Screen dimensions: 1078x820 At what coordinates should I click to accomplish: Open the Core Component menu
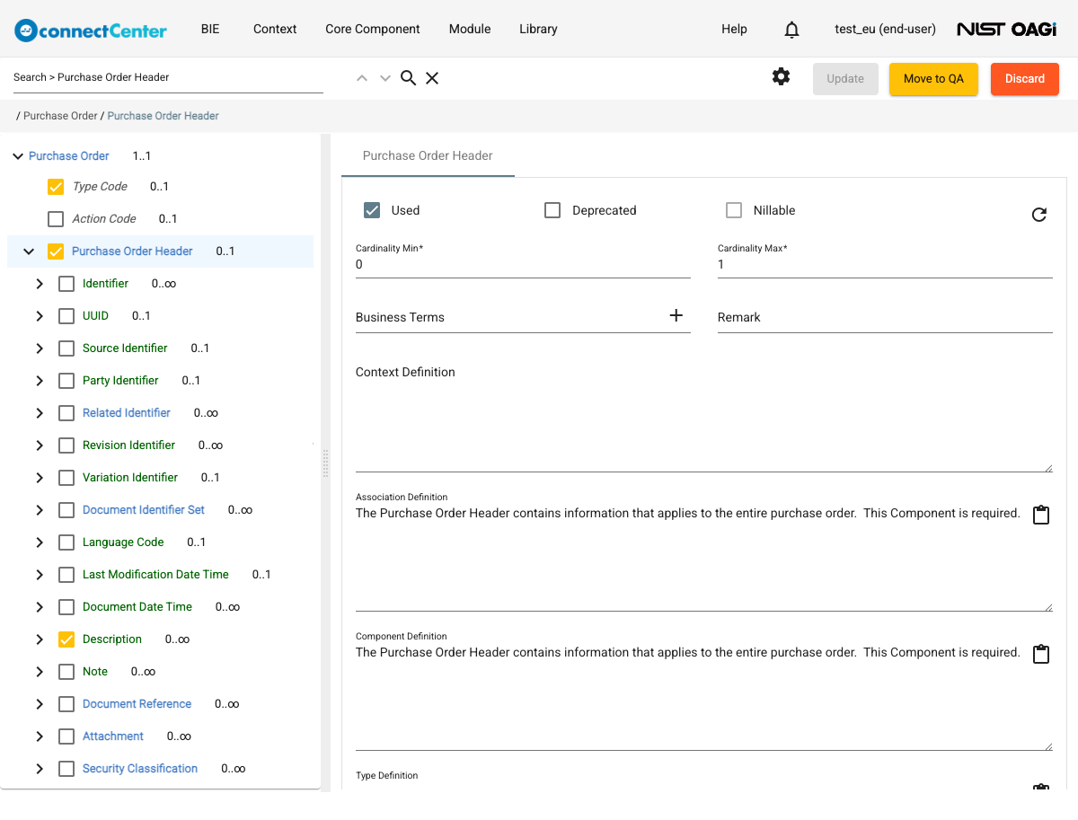(x=373, y=29)
